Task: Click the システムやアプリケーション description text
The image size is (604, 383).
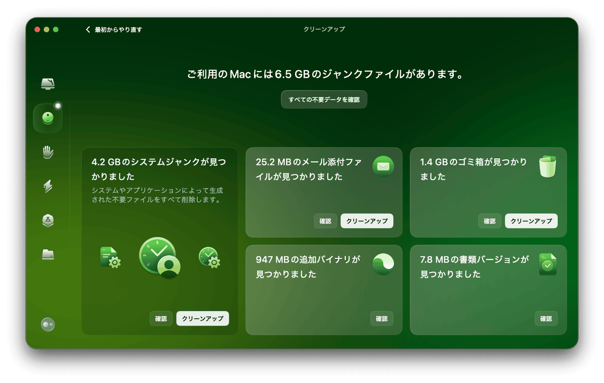Action: click(157, 195)
